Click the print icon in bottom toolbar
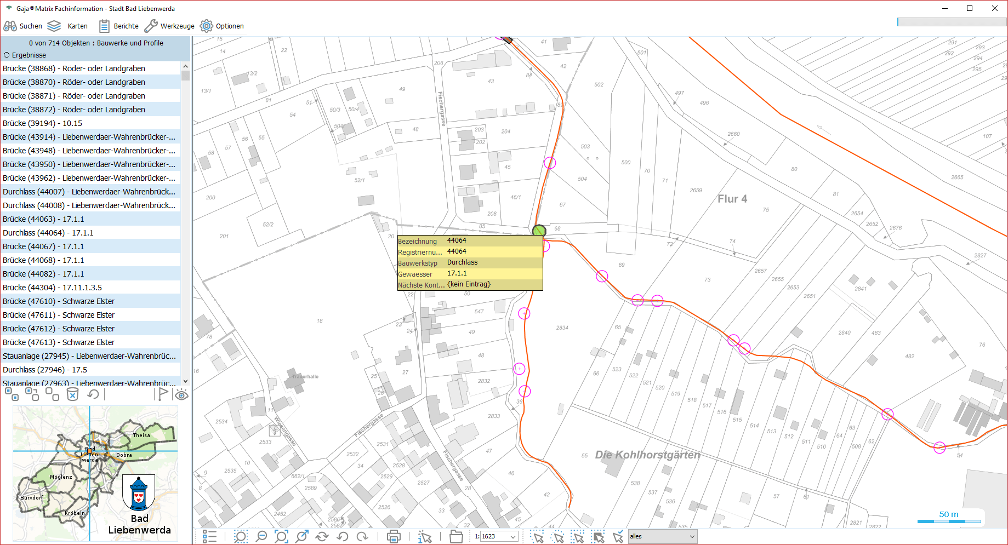 point(393,537)
